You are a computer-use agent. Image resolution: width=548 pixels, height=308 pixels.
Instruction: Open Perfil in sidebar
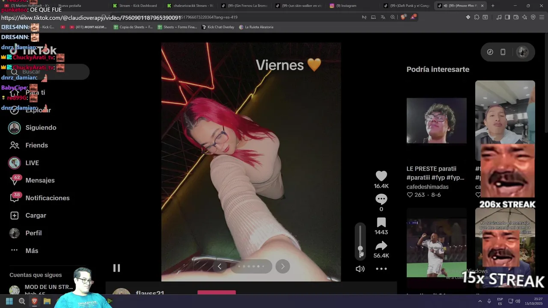click(33, 233)
